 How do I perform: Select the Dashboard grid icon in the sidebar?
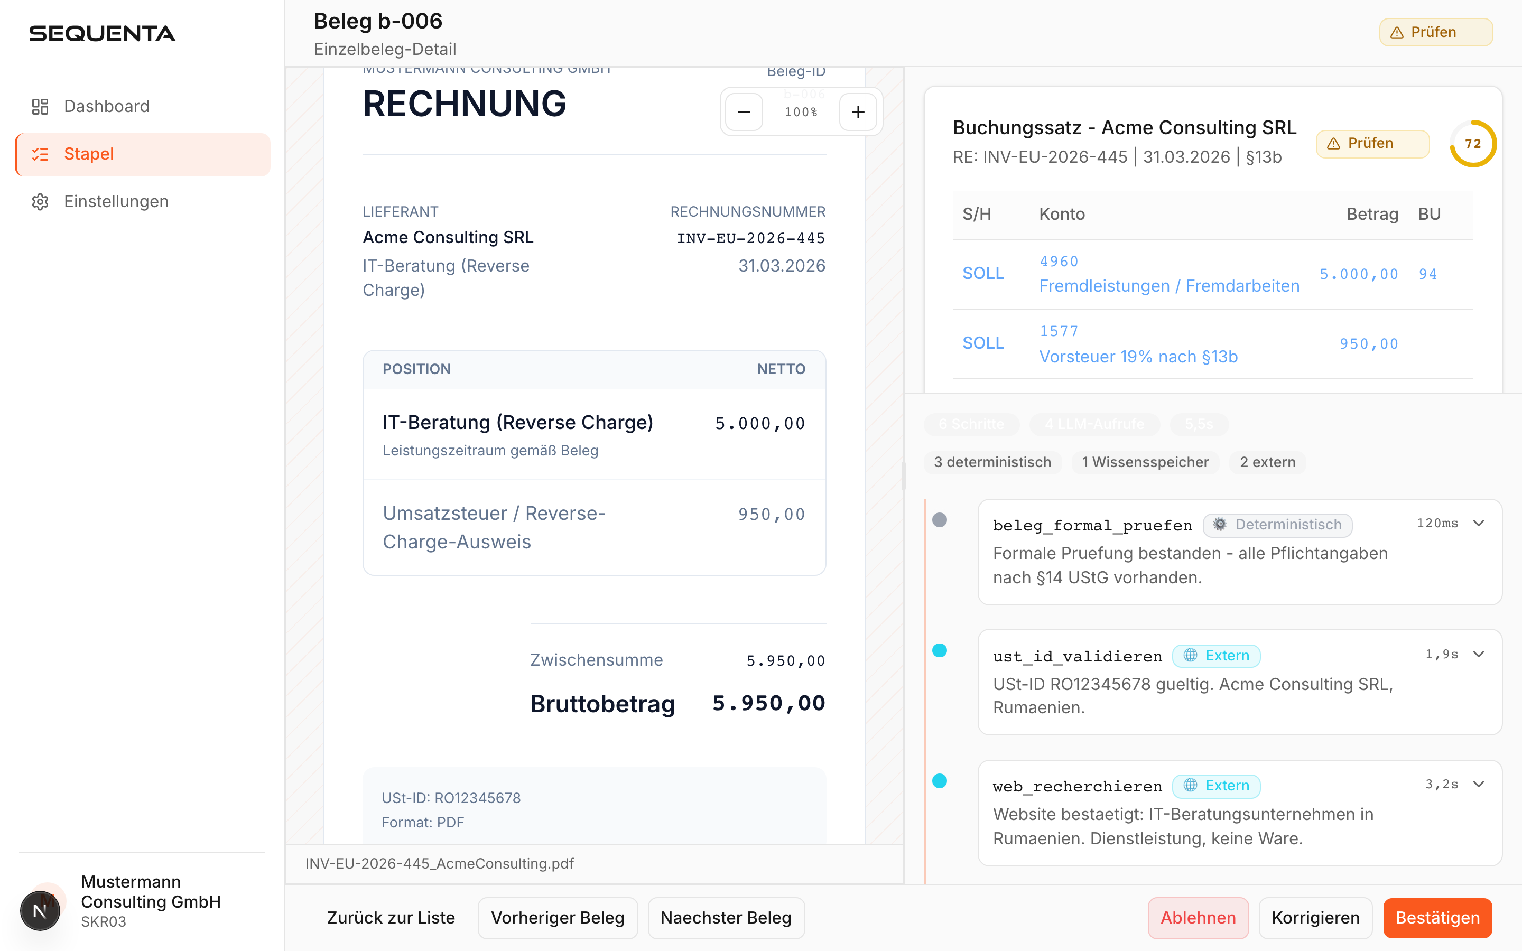coord(40,106)
